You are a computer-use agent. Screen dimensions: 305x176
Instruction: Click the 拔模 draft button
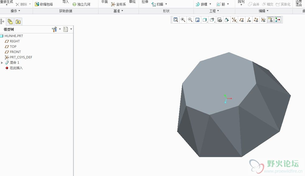pyautogui.click(x=201, y=4)
